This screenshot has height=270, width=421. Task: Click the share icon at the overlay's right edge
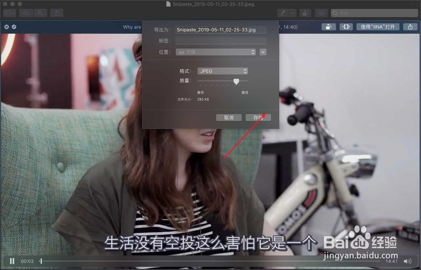[410, 27]
